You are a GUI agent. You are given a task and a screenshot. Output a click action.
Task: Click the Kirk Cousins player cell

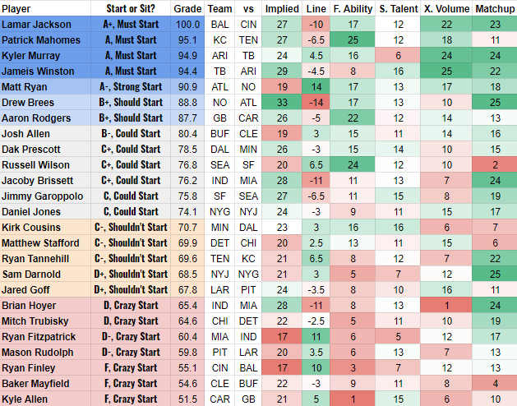tap(39, 228)
